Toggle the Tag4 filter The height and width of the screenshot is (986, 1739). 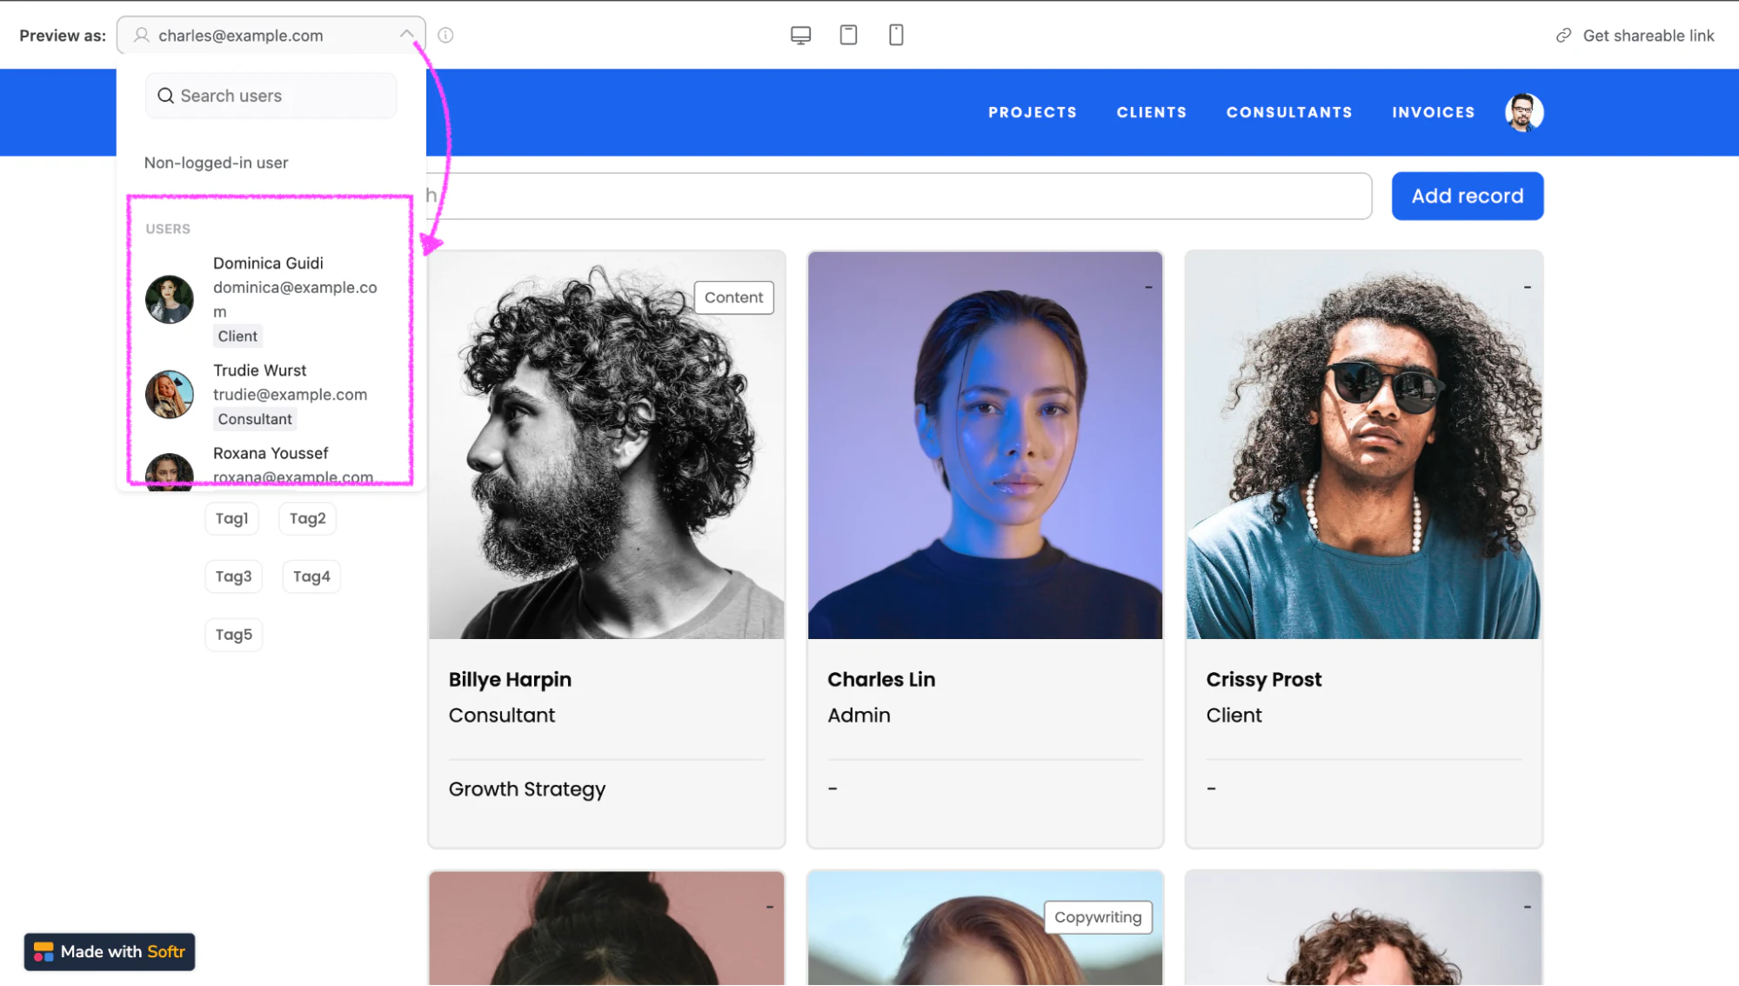pos(311,576)
